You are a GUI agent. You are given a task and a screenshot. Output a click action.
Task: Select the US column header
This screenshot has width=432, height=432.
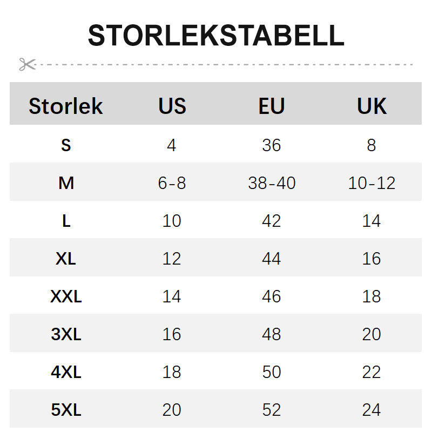[x=172, y=106]
